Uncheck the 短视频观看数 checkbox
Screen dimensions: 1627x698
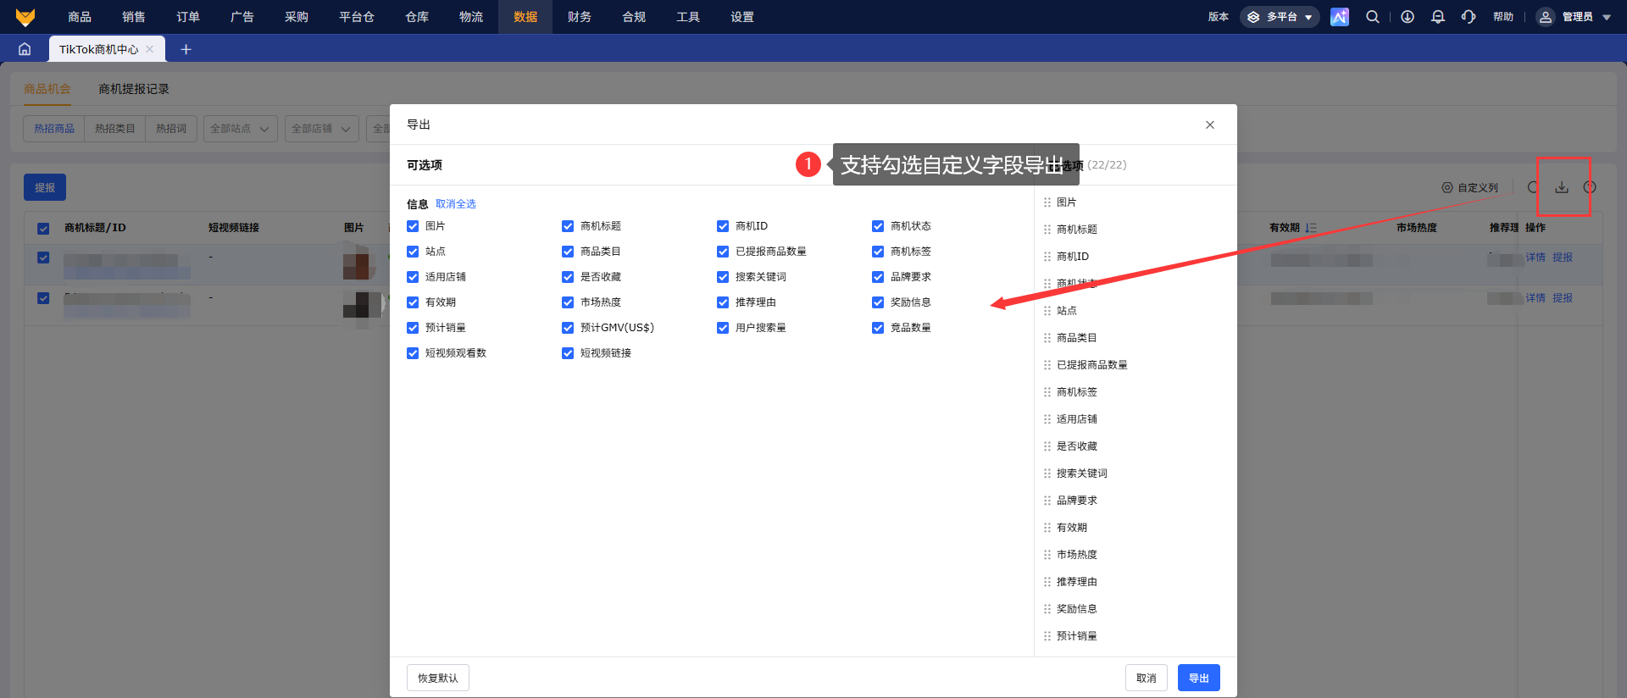click(x=413, y=353)
